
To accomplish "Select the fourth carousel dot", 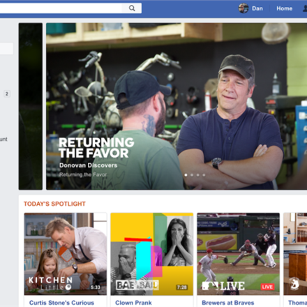I will point(204,175).
